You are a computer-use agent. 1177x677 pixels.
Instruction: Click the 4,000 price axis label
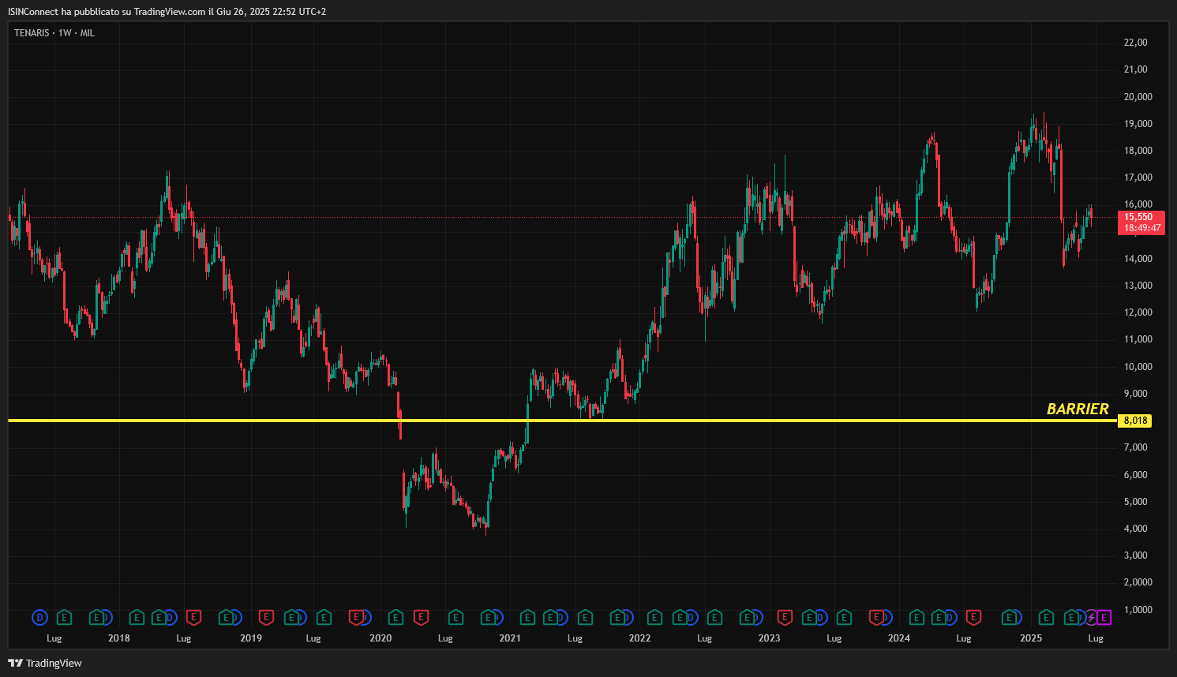(x=1136, y=529)
